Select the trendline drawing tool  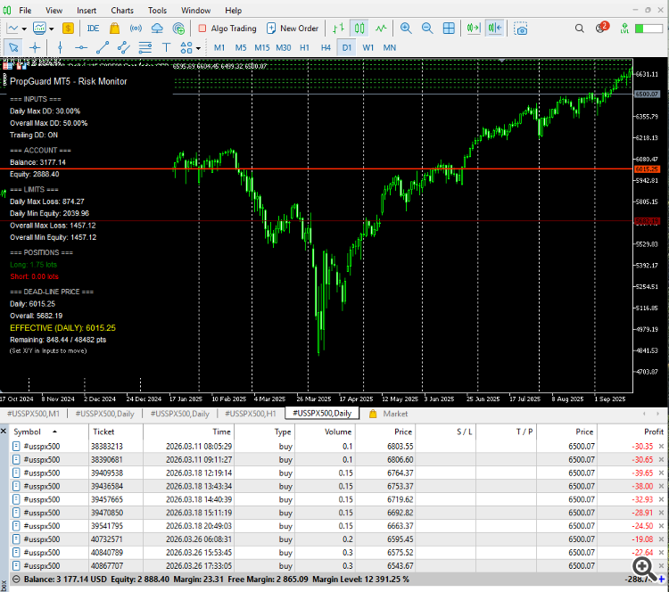pyautogui.click(x=103, y=48)
